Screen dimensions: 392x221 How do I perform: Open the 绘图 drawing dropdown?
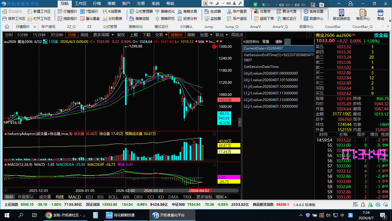[x=206, y=35]
